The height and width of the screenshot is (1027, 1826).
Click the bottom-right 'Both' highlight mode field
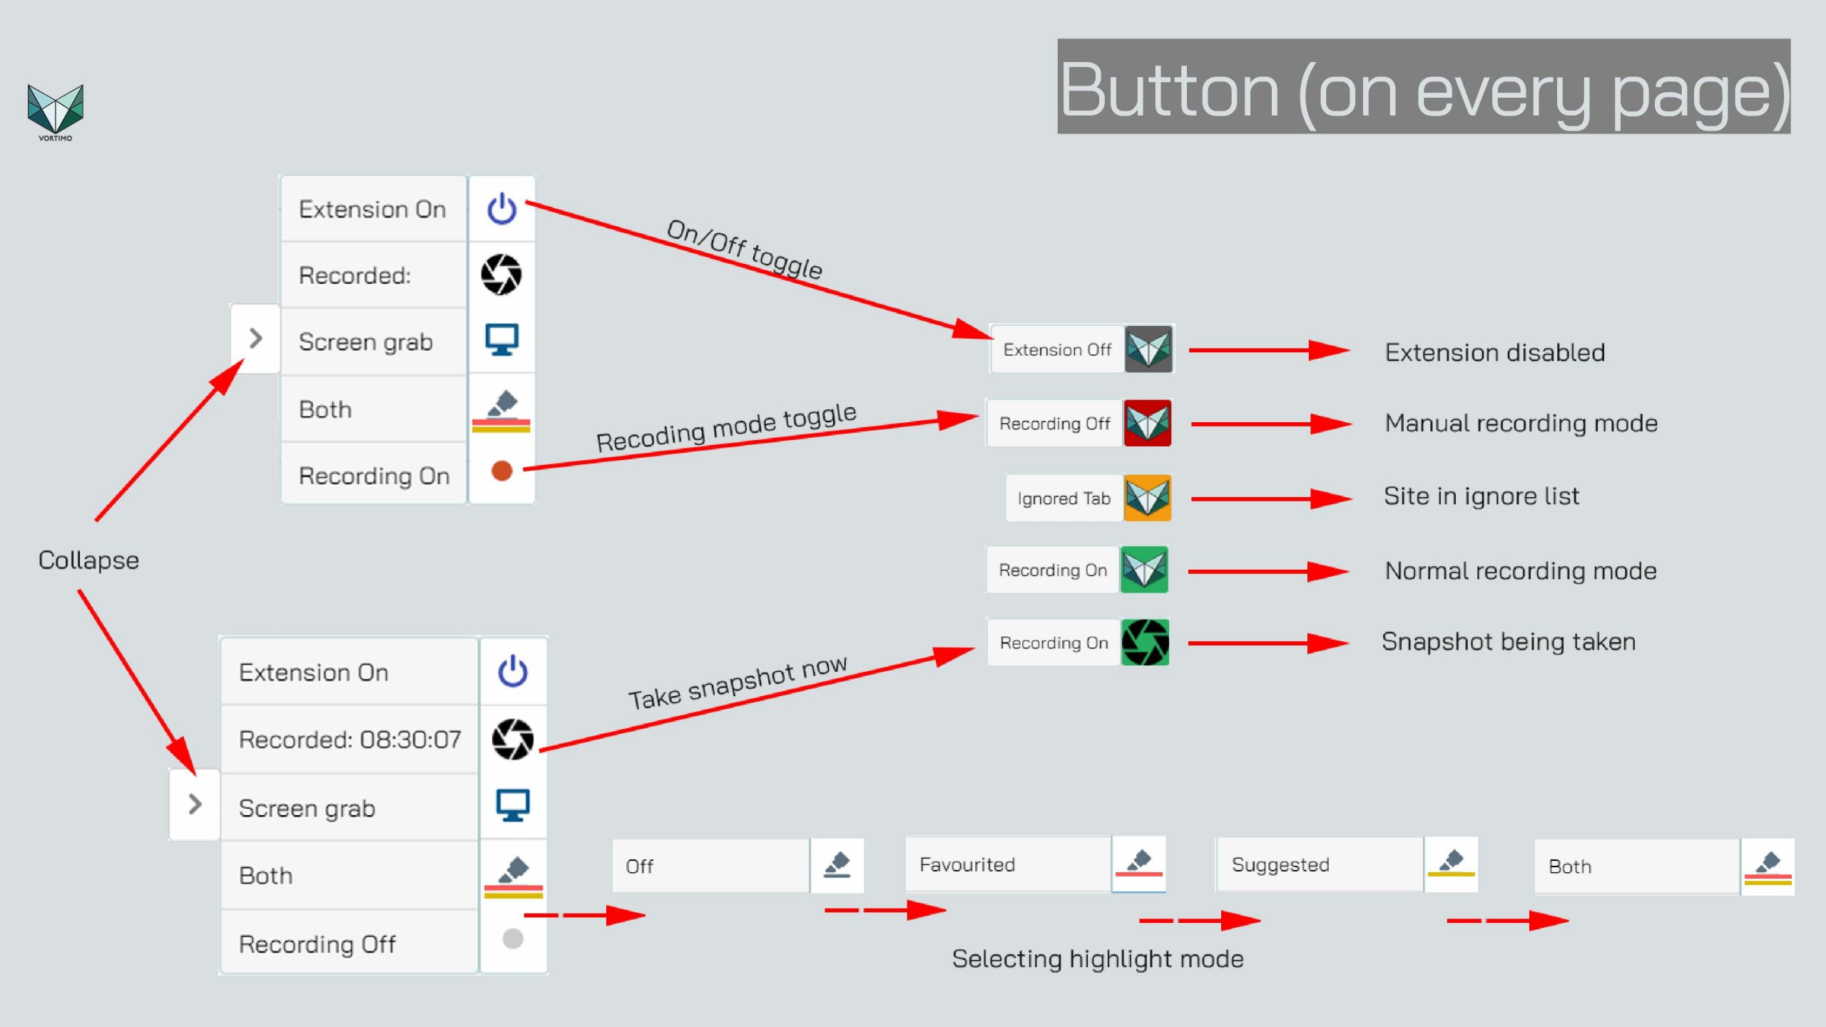pyautogui.click(x=1637, y=867)
